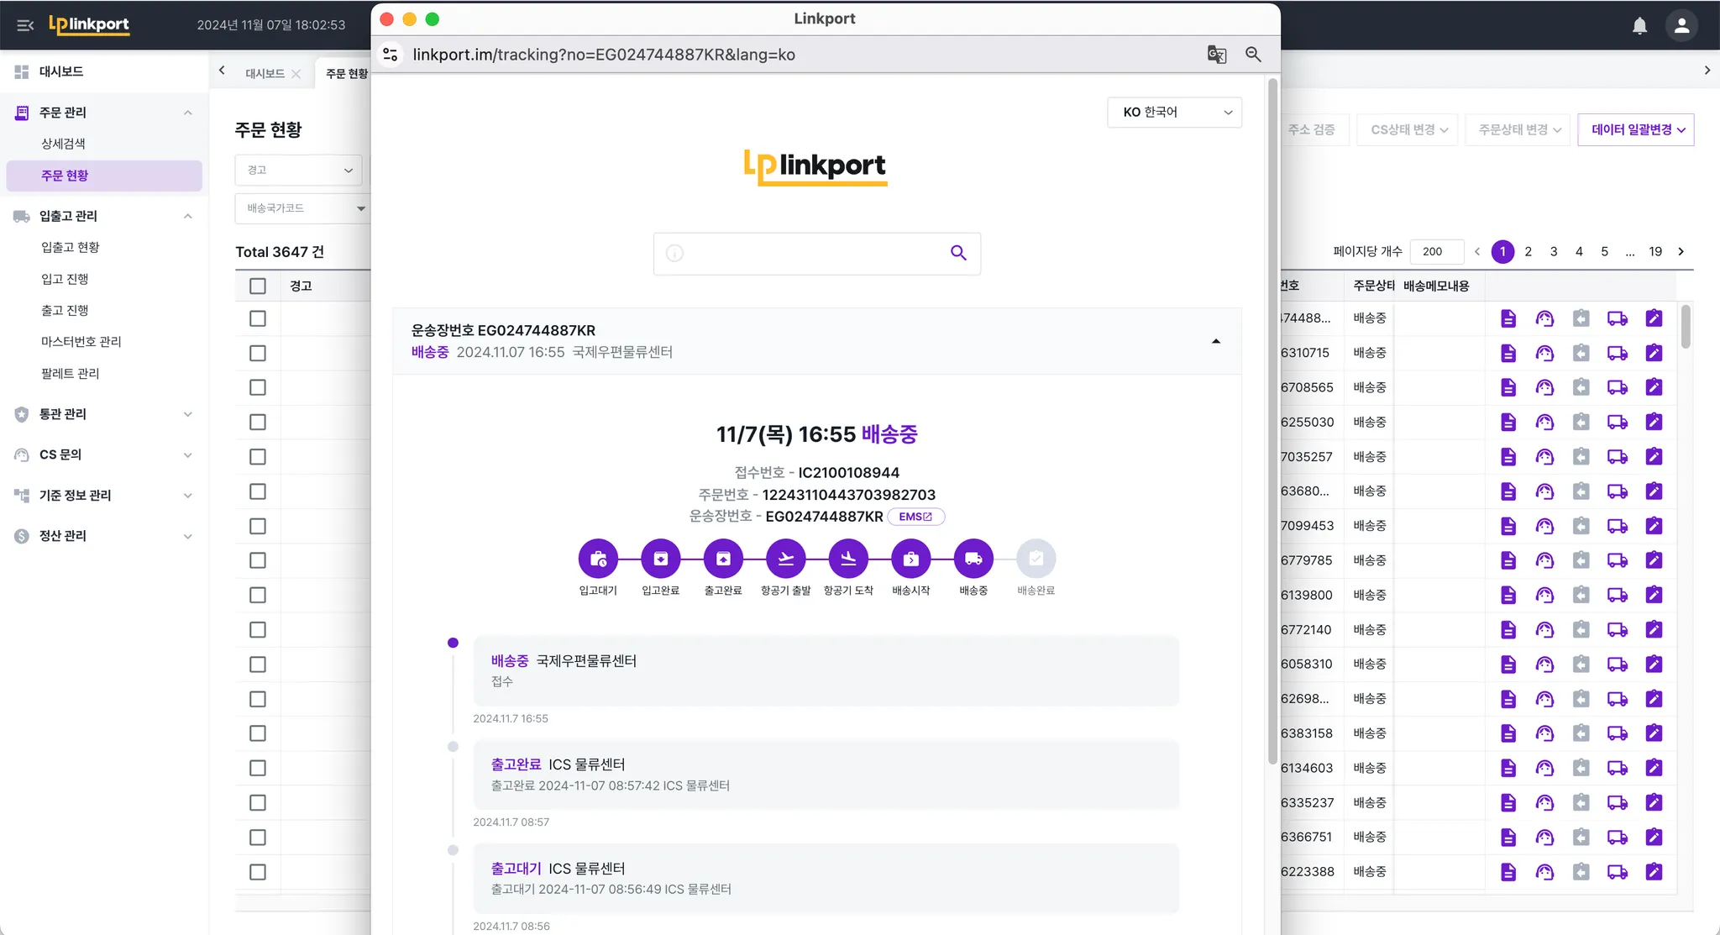Click the translate page icon in address bar
Viewport: 1720px width, 935px height.
tap(1216, 55)
